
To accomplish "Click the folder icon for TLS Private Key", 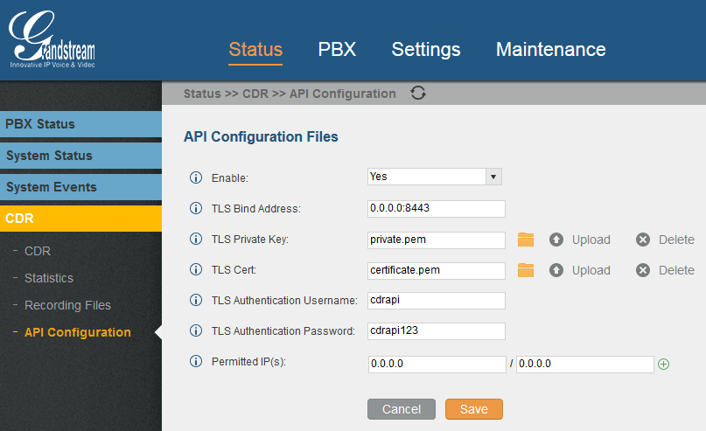I will [x=525, y=240].
